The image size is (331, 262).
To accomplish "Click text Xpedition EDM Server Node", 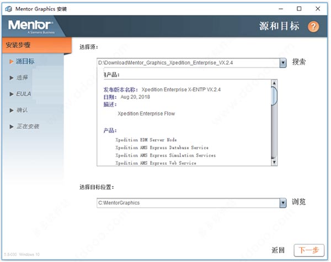I will pos(146,140).
